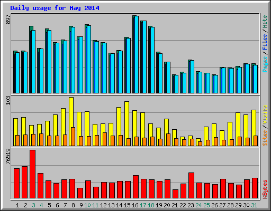271x211 pixels.
Task: Click the 'Daily usage for May 2014' title
Action: click(55, 8)
